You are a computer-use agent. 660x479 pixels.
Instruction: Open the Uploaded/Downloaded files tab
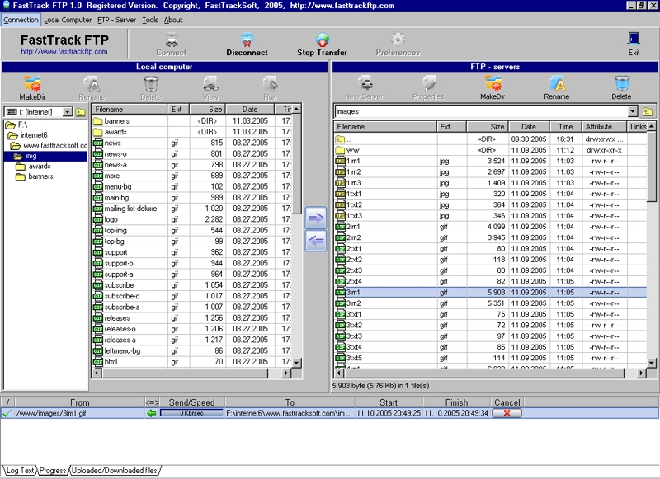[x=114, y=471]
